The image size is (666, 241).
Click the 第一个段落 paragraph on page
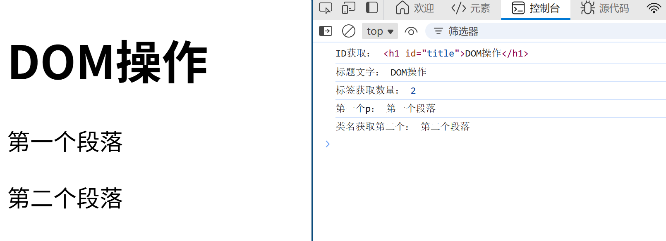pyautogui.click(x=65, y=142)
